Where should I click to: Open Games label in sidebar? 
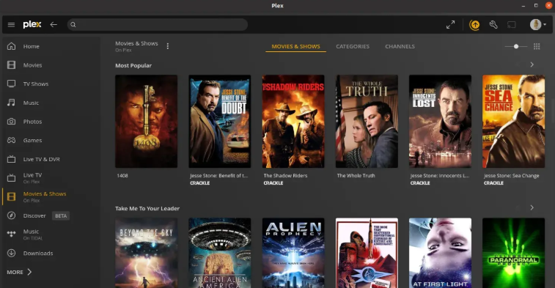point(32,140)
